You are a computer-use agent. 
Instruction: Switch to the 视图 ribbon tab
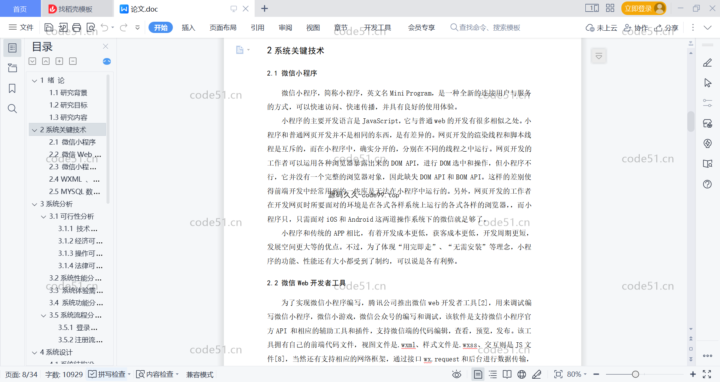(x=313, y=27)
